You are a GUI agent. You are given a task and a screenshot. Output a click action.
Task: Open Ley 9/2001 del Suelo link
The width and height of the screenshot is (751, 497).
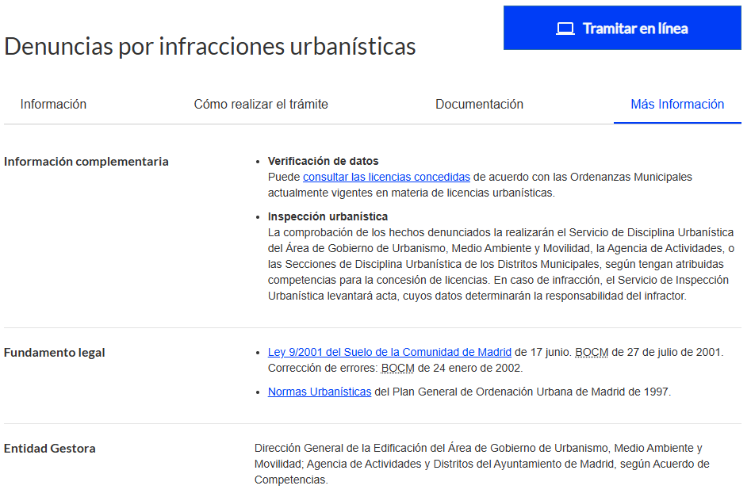pyautogui.click(x=389, y=353)
